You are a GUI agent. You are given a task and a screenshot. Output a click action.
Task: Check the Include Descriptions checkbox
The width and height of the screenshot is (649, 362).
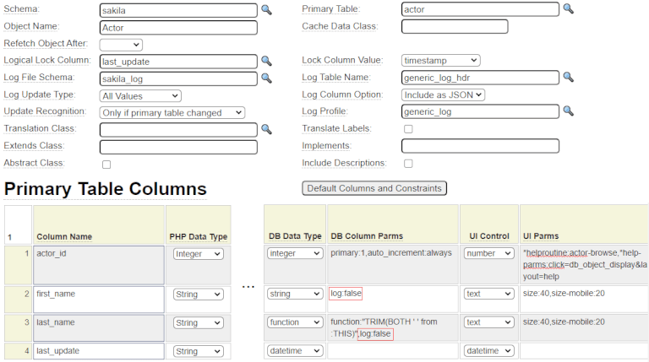[408, 164]
